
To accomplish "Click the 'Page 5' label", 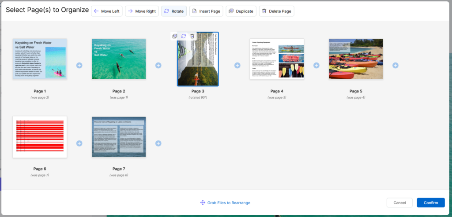I will pyautogui.click(x=356, y=91).
